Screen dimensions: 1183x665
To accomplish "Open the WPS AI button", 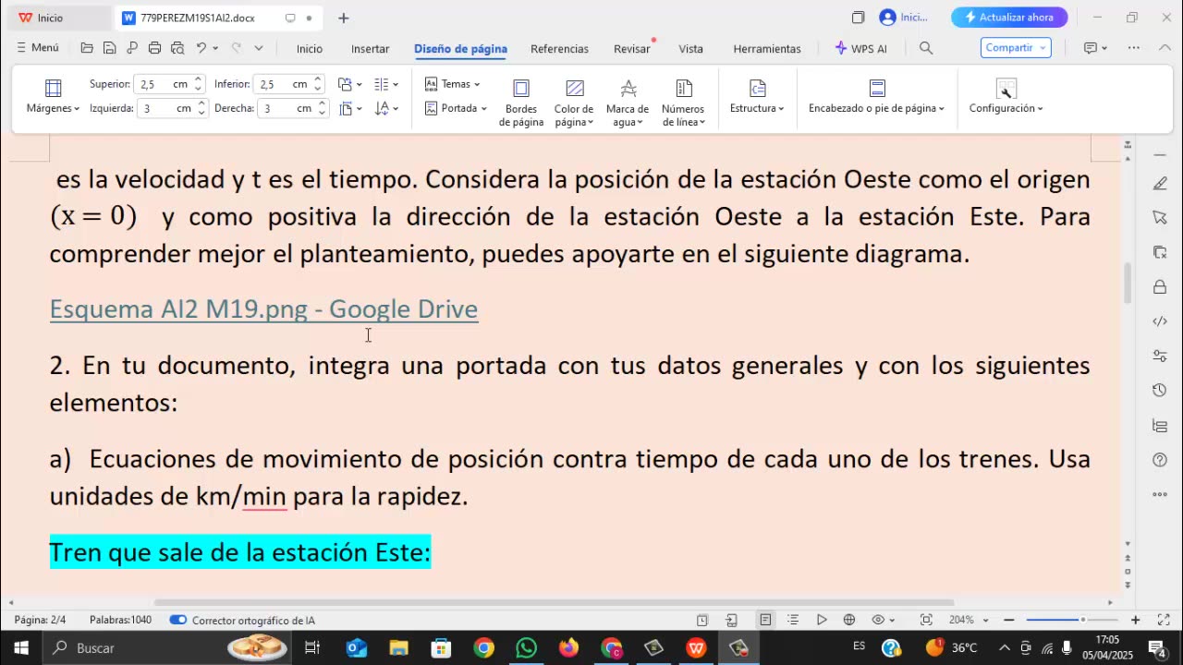I will [x=860, y=48].
